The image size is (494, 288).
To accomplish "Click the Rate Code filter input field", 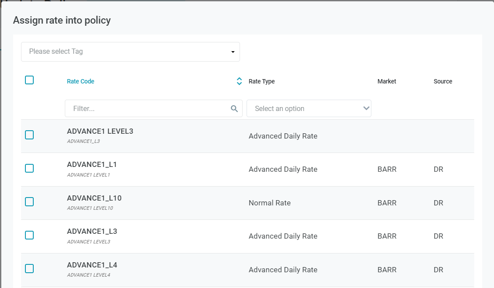I will (149, 108).
